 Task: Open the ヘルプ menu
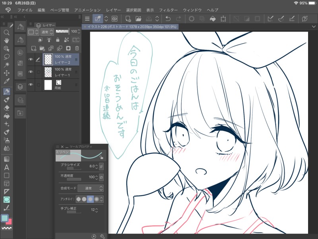(213, 10)
